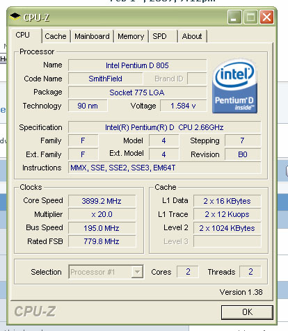Viewport: 288px width, 331px height.
Task: Click the empty Brand ID field
Action: [197, 79]
